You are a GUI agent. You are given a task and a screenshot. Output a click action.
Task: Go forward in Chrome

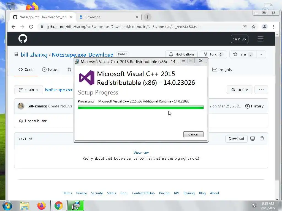pyautogui.click(x=22, y=27)
